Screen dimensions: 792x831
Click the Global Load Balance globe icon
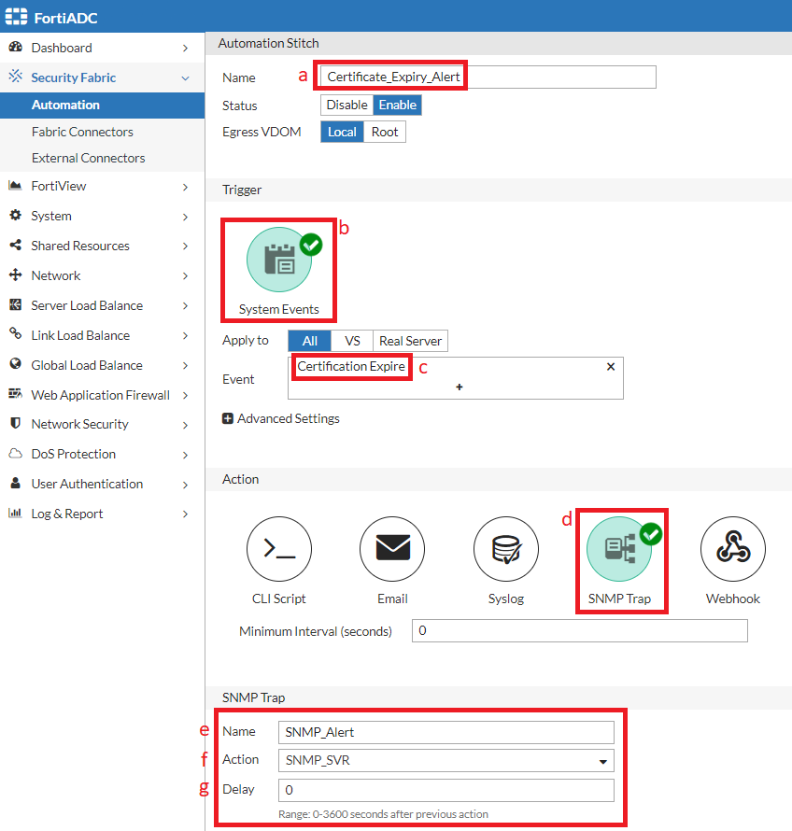tap(15, 364)
